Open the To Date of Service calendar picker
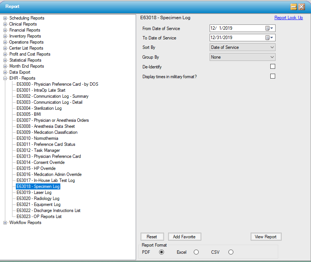This screenshot has height=262, width=311. click(x=269, y=38)
